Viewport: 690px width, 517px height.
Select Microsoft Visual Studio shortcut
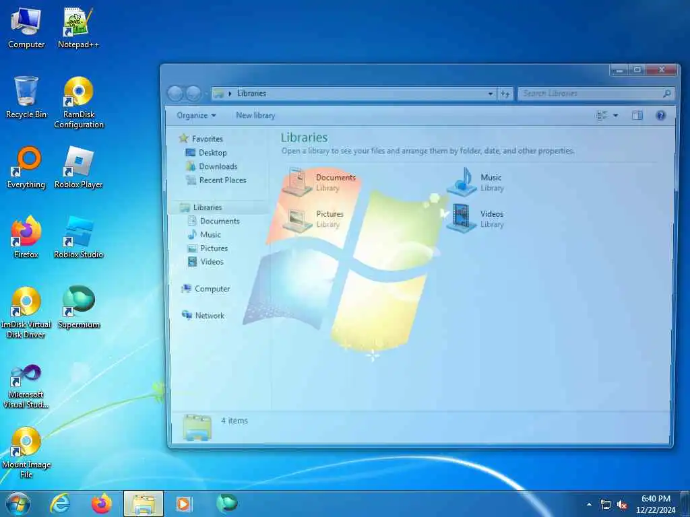click(26, 387)
